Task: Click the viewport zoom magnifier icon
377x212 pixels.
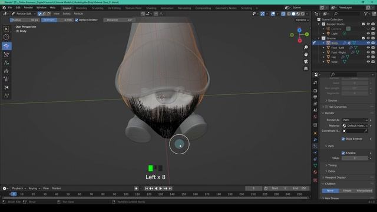Action: [306, 47]
